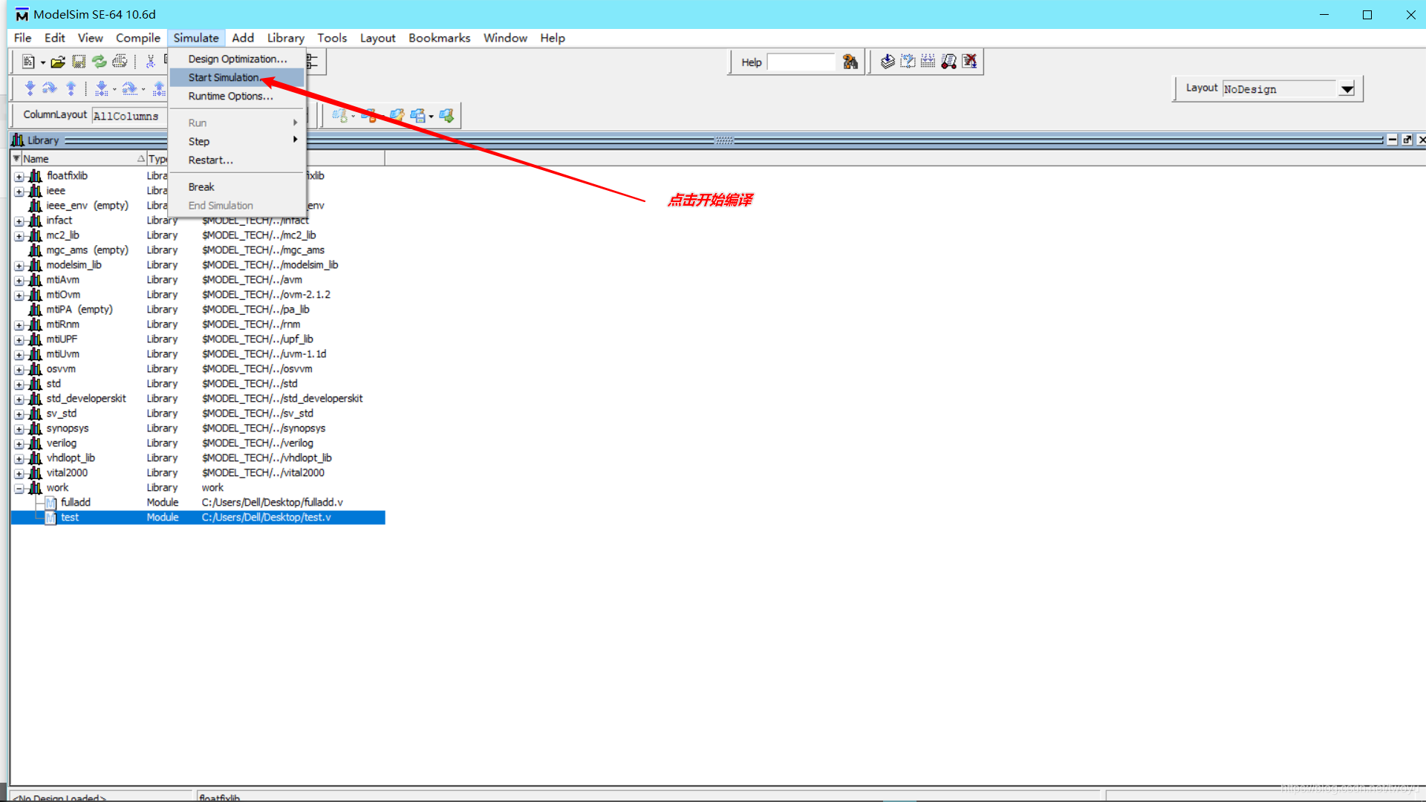Viewport: 1426px width, 802px height.
Task: Click the dotted grid icon in the compile toolbar
Action: [928, 62]
